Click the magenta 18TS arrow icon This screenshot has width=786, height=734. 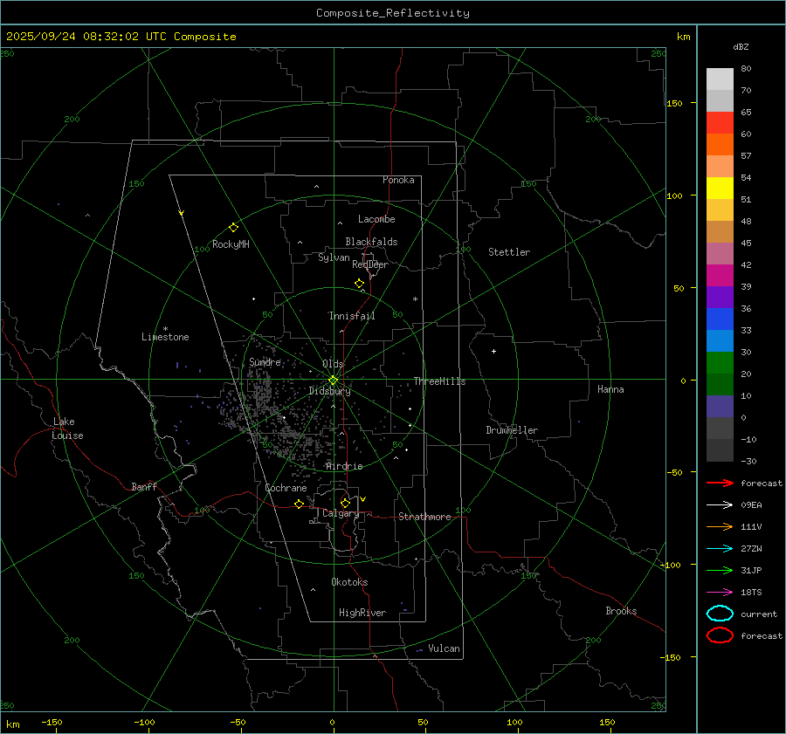pyautogui.click(x=720, y=592)
